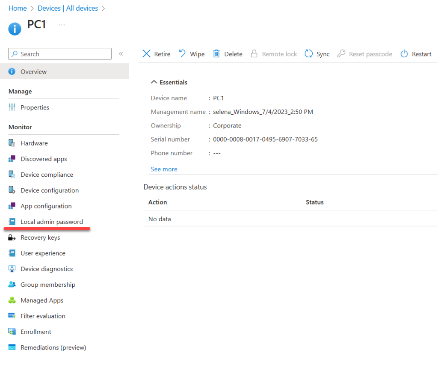Screen dimensions: 438x374
Task: Click the Group membership people icon
Action: click(x=12, y=285)
